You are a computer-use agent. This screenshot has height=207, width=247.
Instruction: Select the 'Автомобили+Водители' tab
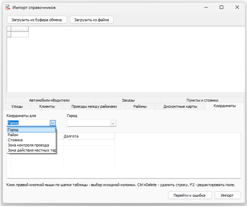tap(49, 100)
